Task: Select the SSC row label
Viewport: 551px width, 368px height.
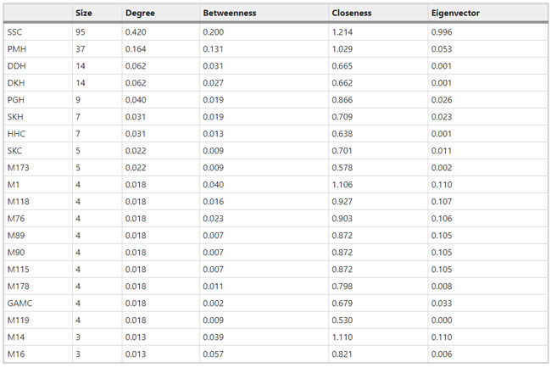Action: coord(15,31)
